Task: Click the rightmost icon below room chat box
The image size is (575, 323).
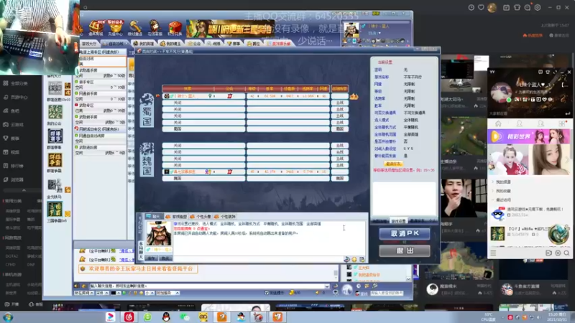Action: click(x=362, y=259)
